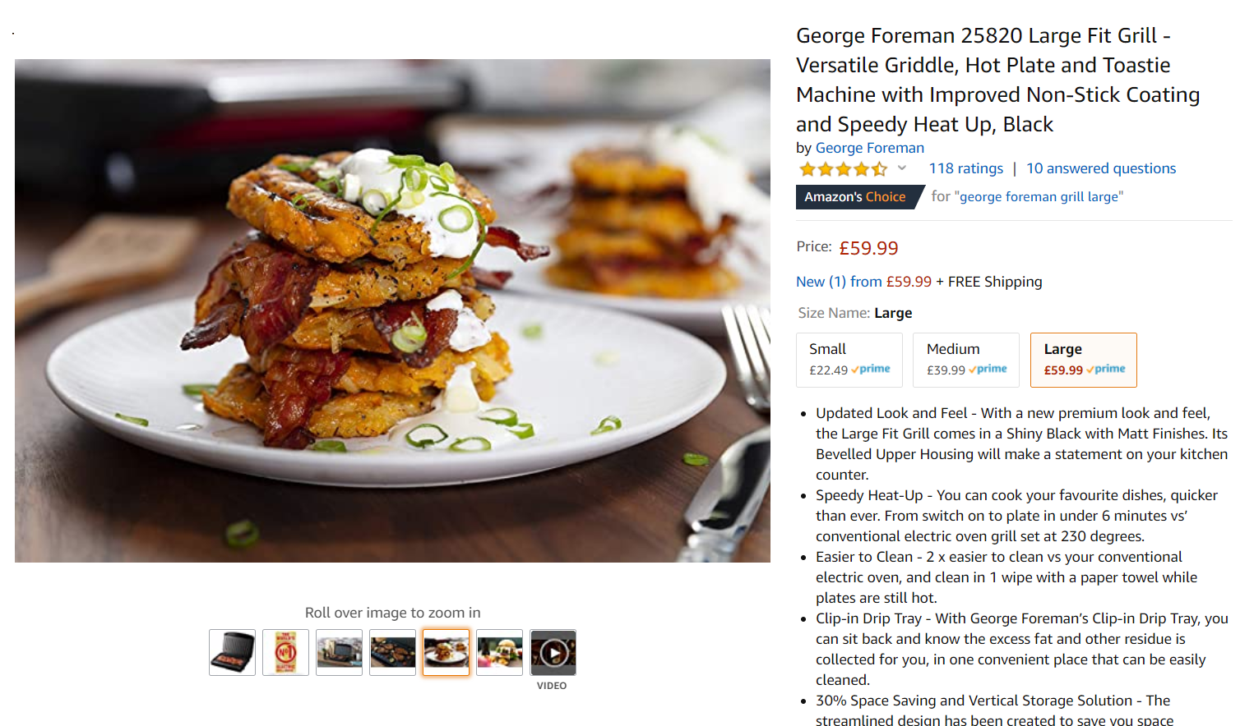
Task: Select the open grill product thumbnail
Action: pyautogui.click(x=232, y=653)
